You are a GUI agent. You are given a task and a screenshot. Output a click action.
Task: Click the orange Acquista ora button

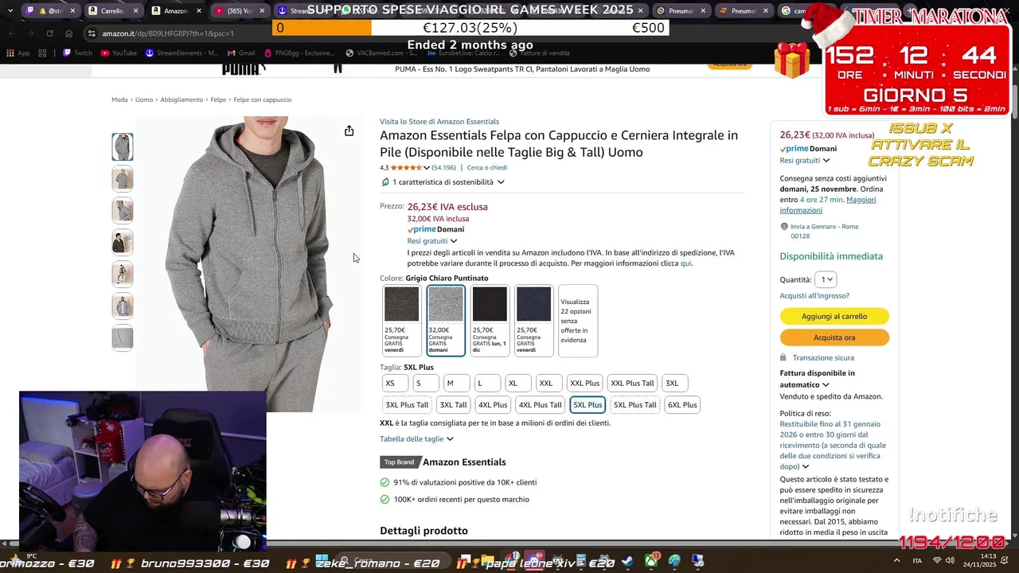pos(834,337)
